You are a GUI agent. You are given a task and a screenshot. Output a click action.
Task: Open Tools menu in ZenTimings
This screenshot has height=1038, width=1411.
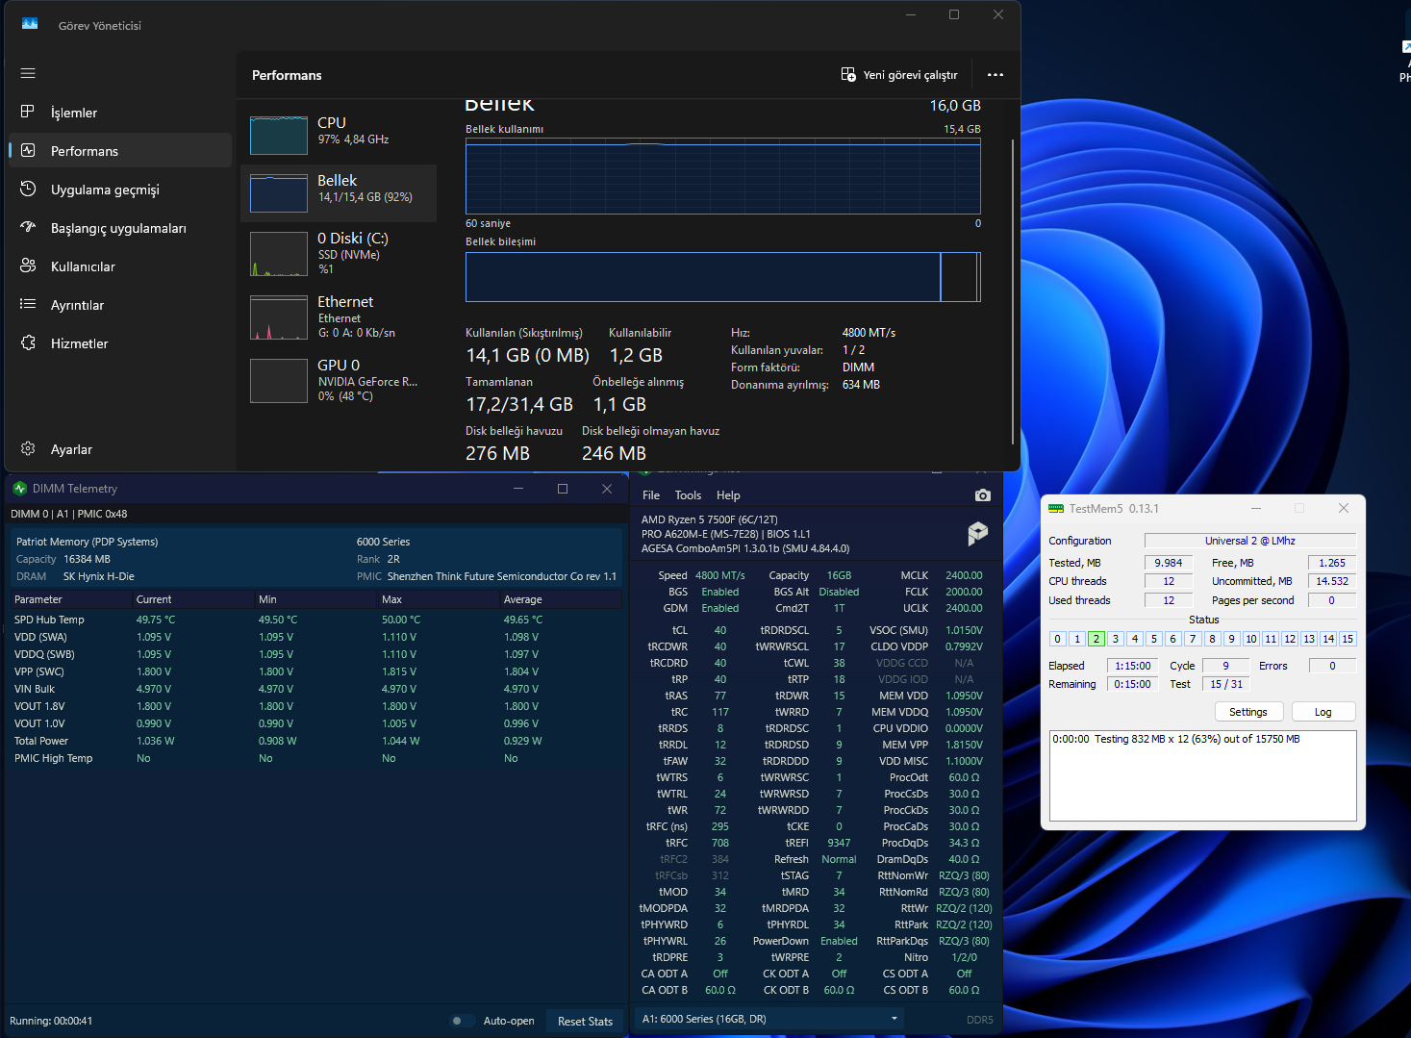click(x=688, y=495)
